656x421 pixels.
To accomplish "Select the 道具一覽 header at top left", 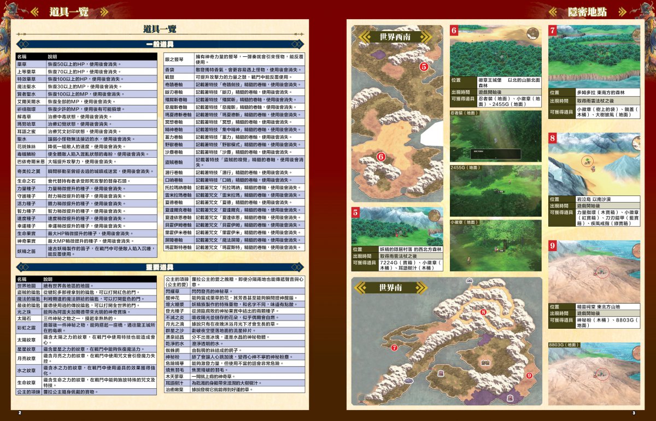I will [69, 11].
